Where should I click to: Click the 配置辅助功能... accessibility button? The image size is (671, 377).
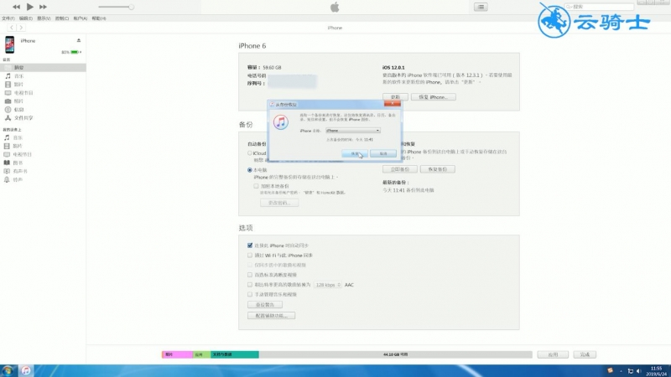pos(271,316)
